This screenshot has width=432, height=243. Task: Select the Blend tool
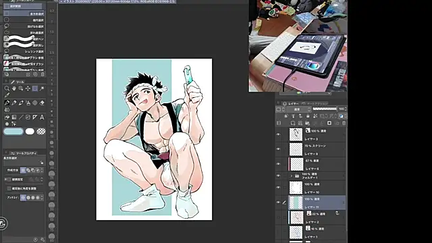pos(7,109)
